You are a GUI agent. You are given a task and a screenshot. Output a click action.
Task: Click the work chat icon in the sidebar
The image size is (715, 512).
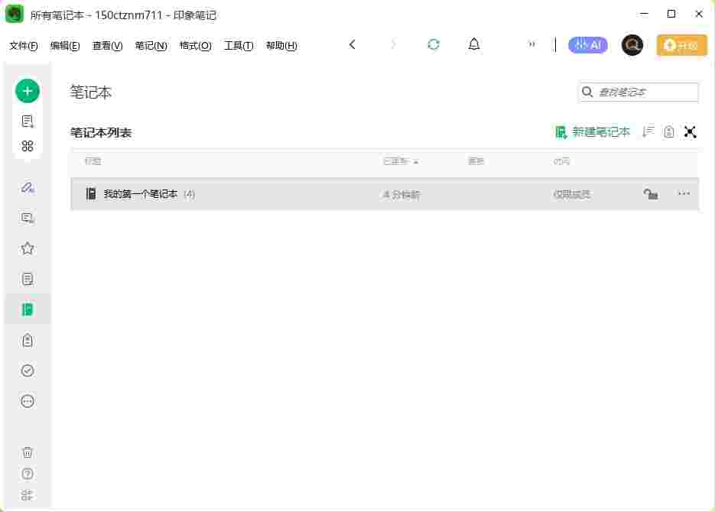click(x=28, y=218)
